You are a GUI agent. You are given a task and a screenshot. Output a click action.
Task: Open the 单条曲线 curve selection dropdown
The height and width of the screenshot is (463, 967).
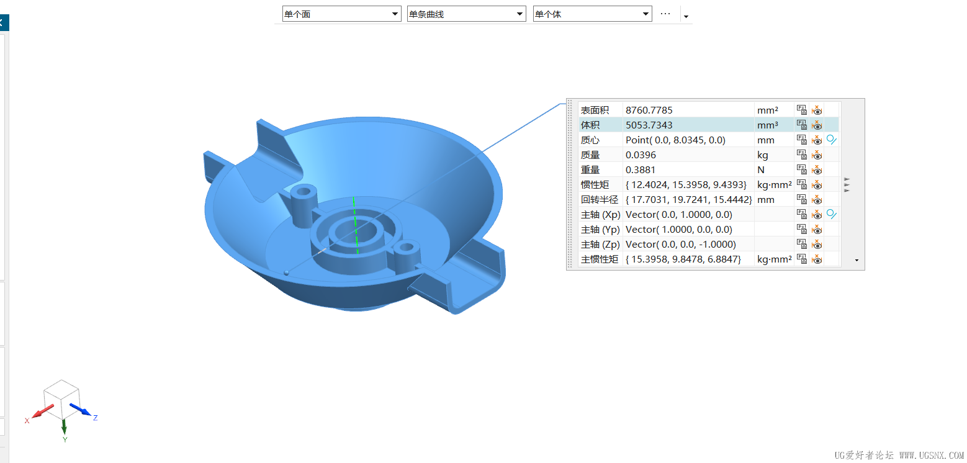point(466,14)
